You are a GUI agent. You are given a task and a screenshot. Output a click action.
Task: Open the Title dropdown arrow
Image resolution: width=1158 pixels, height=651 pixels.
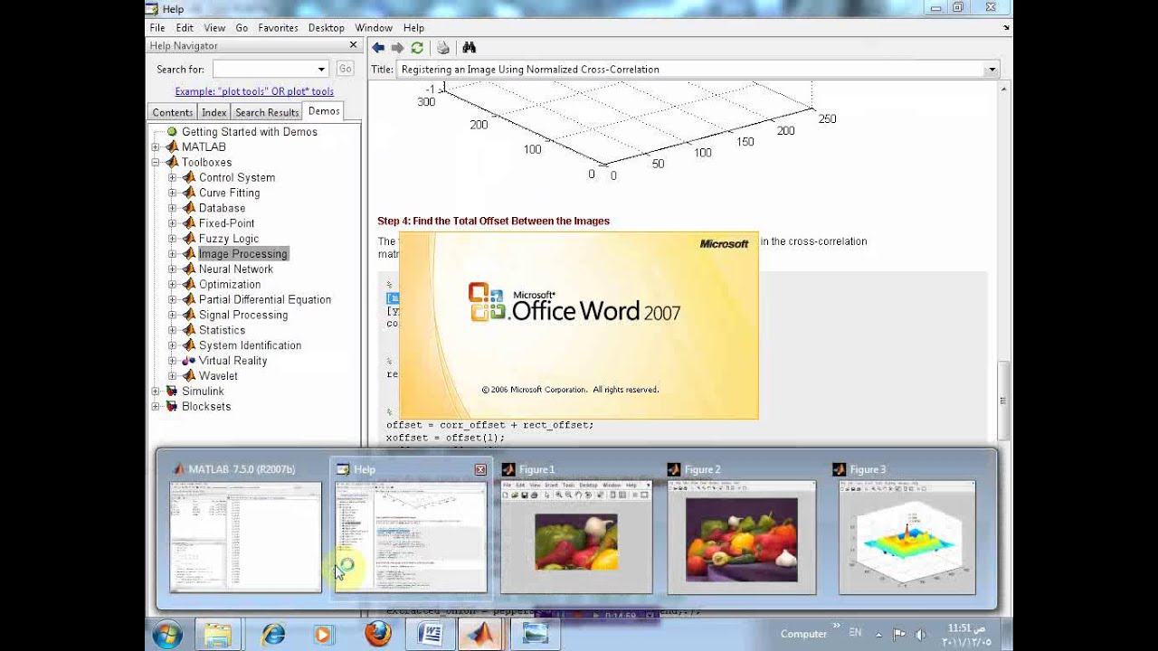point(992,70)
